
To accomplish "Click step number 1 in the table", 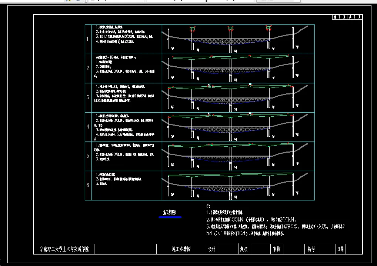I will [88, 39].
